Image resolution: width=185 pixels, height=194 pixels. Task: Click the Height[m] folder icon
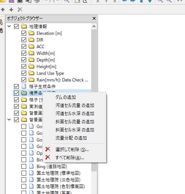[31, 67]
